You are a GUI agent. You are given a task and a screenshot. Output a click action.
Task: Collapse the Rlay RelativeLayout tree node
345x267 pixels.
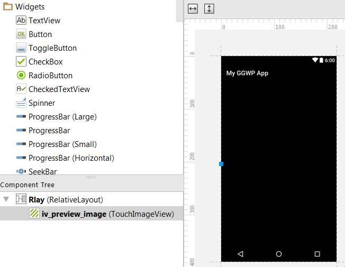[x=6, y=199]
